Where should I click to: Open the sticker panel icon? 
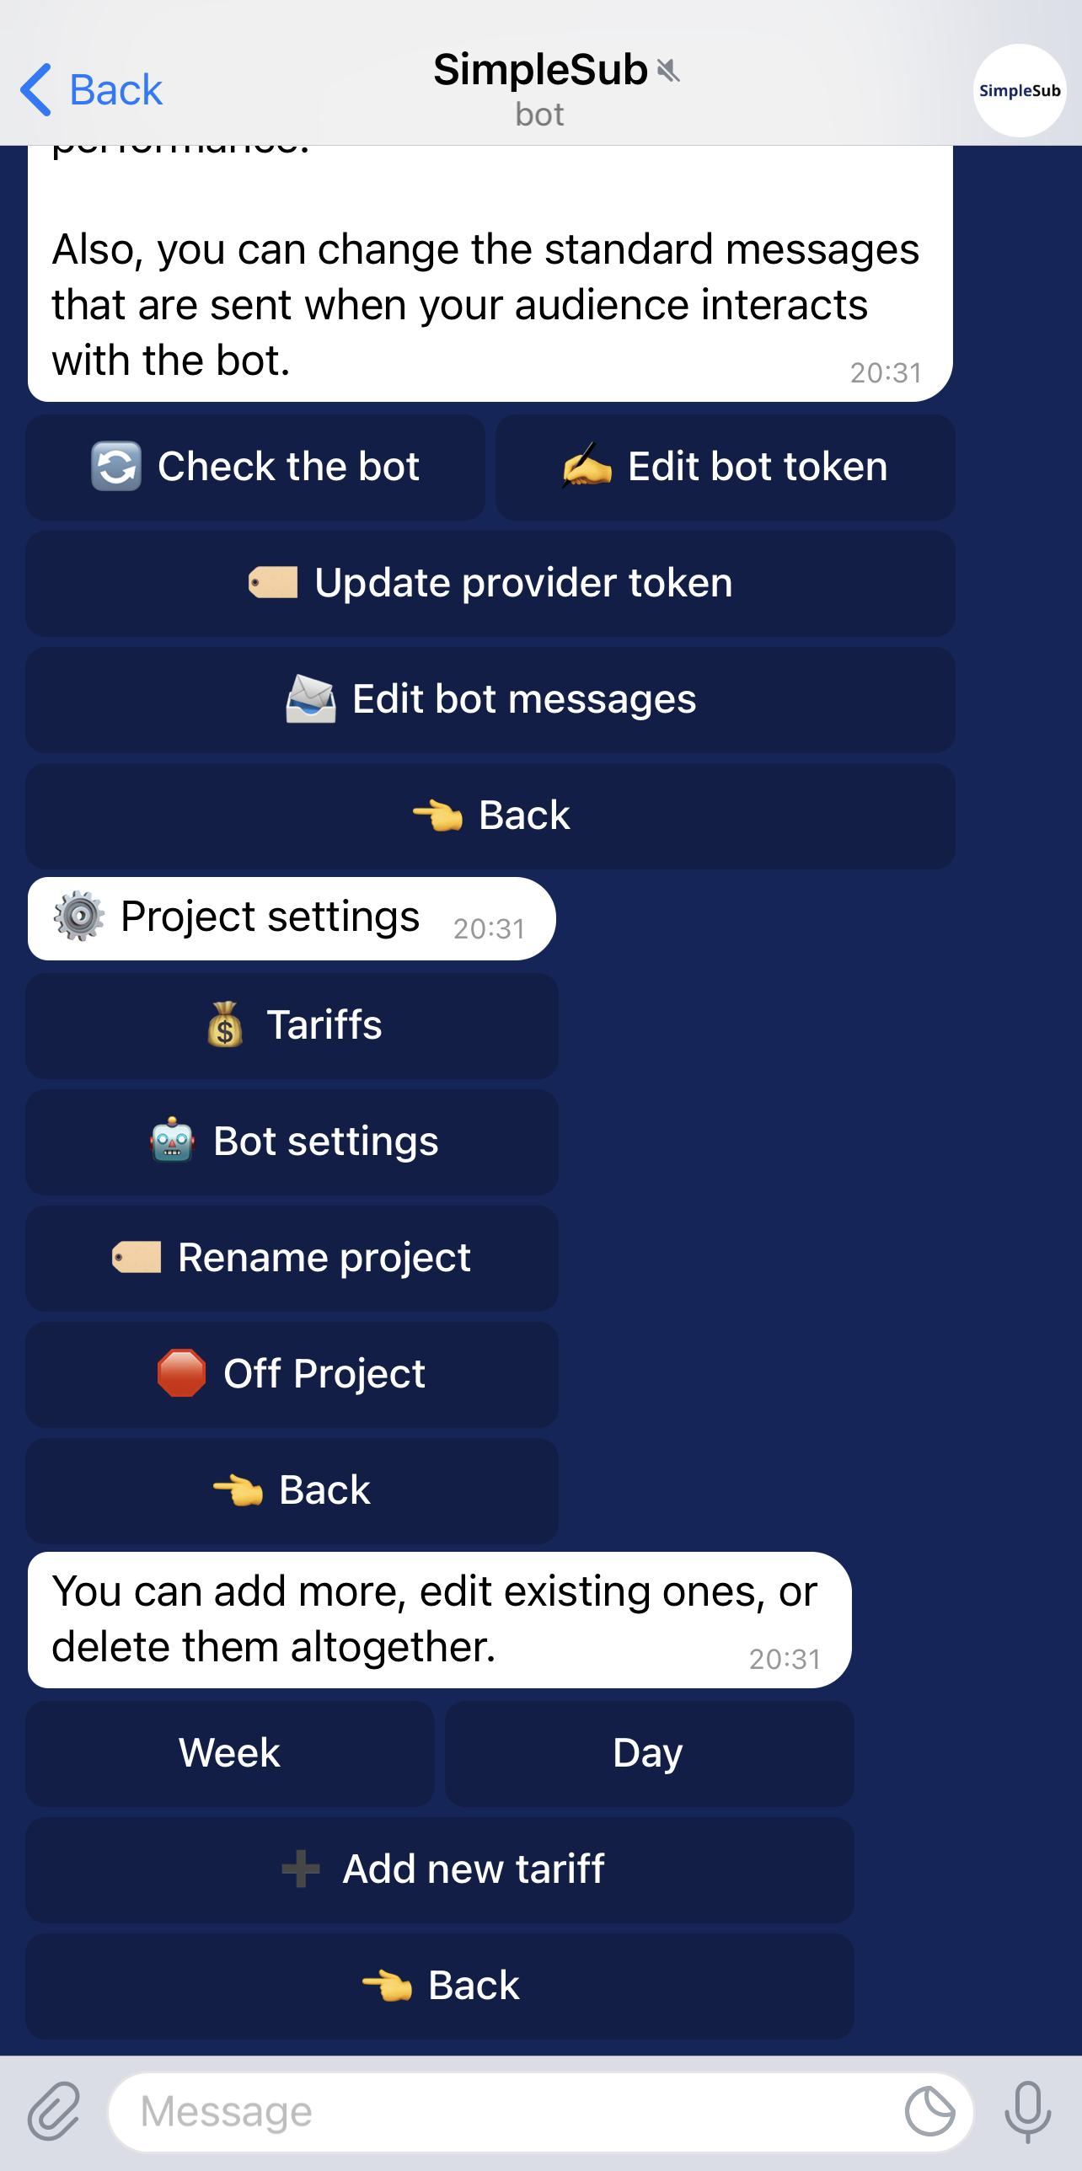929,2111
